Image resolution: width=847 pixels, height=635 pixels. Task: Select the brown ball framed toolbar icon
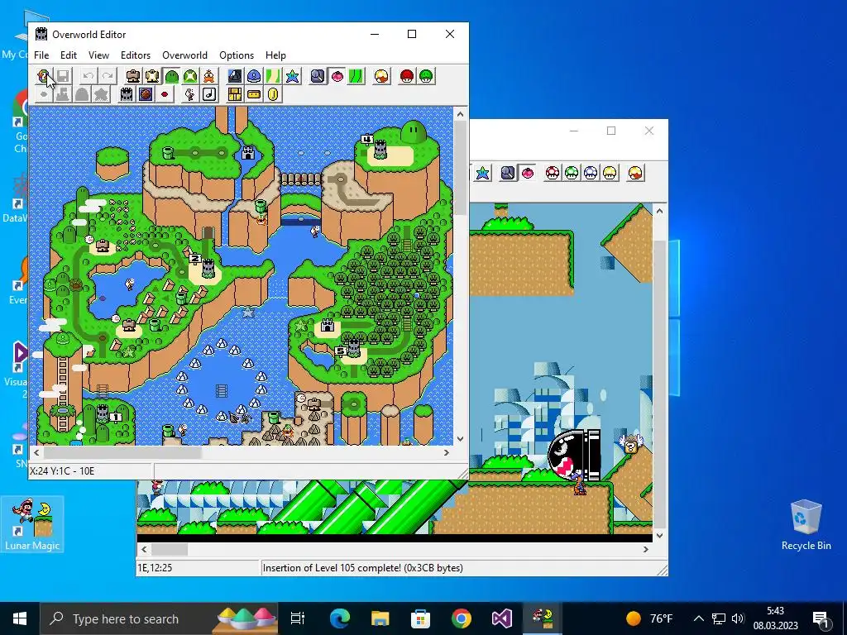[146, 94]
